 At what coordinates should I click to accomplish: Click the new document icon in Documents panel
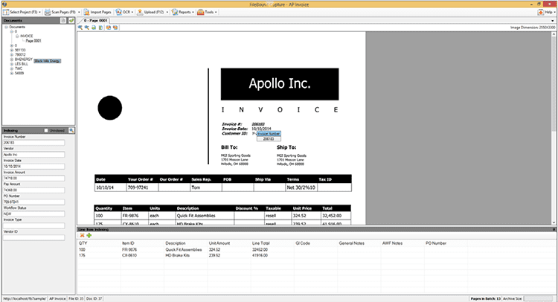65,21
